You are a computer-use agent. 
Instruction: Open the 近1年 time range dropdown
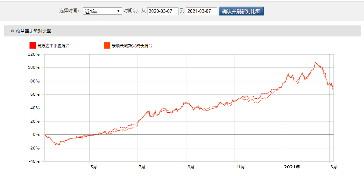[x=102, y=11]
